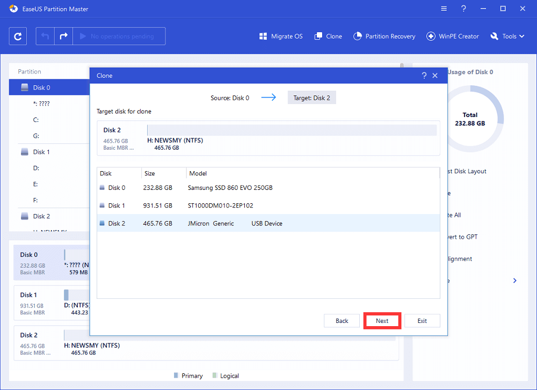Expand Disk 1 in the Partition list
The image size is (537, 390).
click(x=40, y=152)
